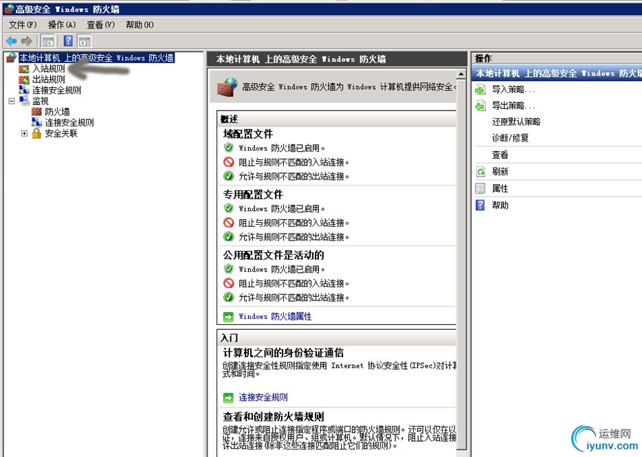
Task: Click 公用配置文件是活动的 heading
Action: [x=273, y=255]
